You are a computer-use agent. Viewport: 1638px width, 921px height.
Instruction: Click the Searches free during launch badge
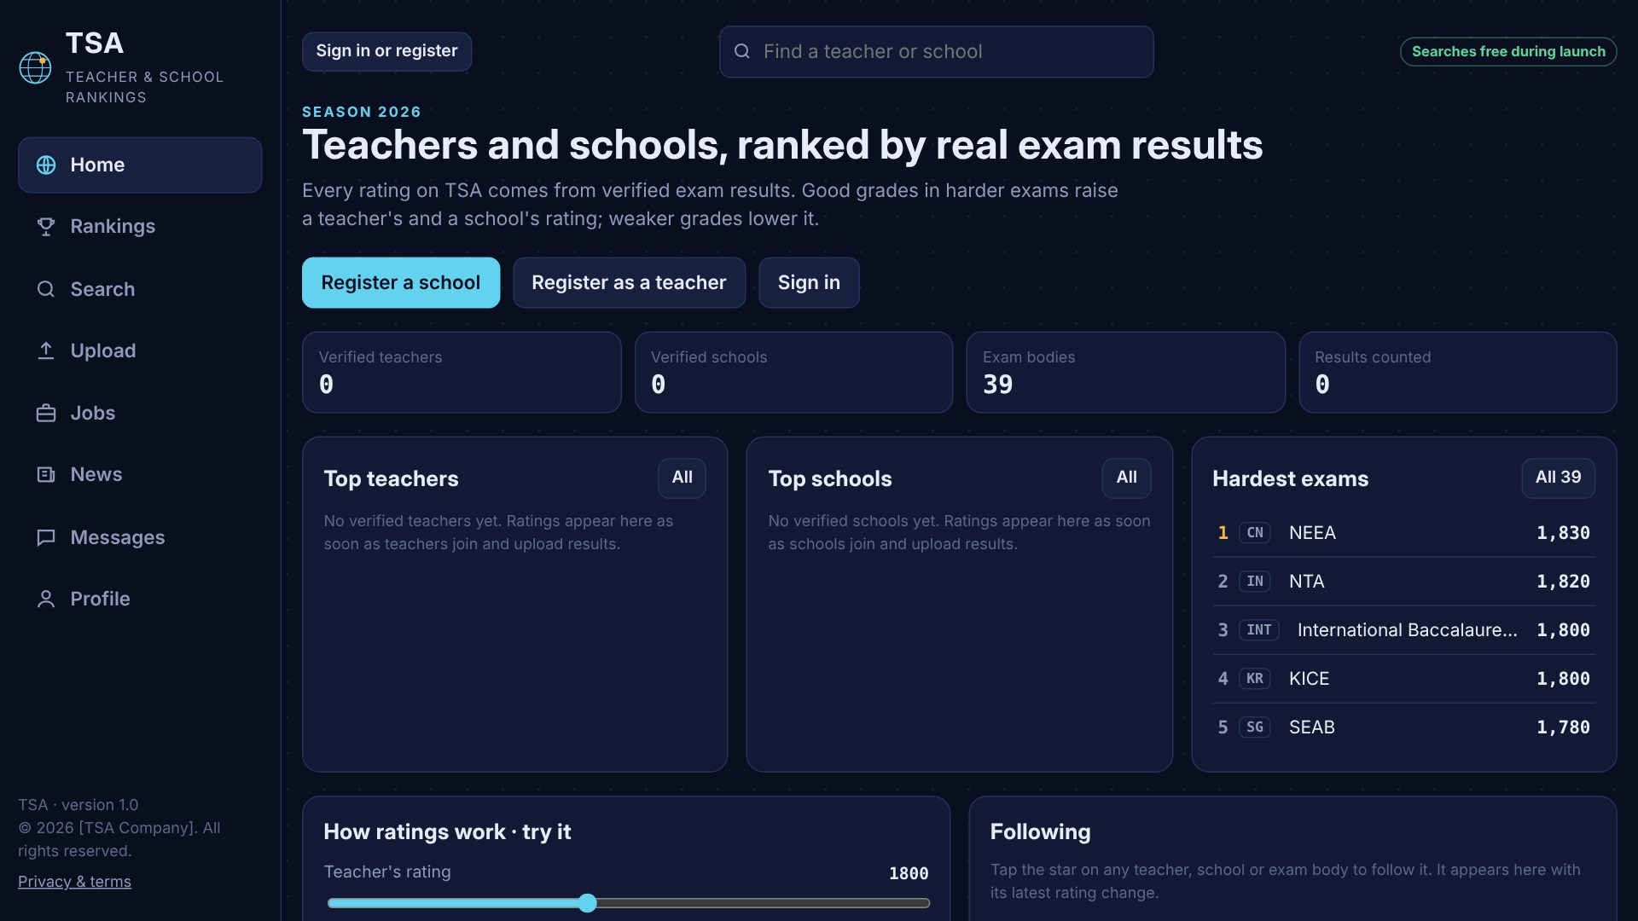click(x=1508, y=51)
